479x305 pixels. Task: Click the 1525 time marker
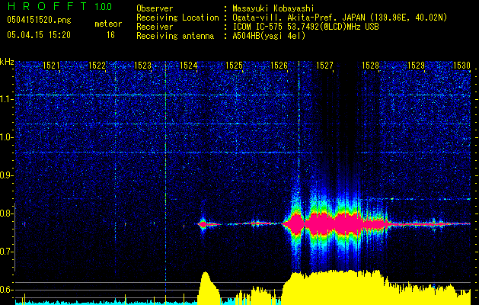click(234, 65)
